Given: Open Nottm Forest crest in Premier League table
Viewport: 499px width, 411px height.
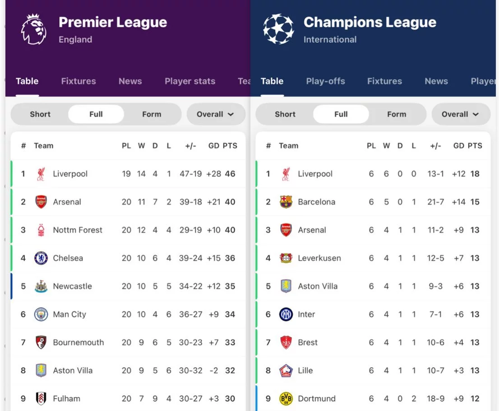Looking at the screenshot, I should tap(41, 230).
